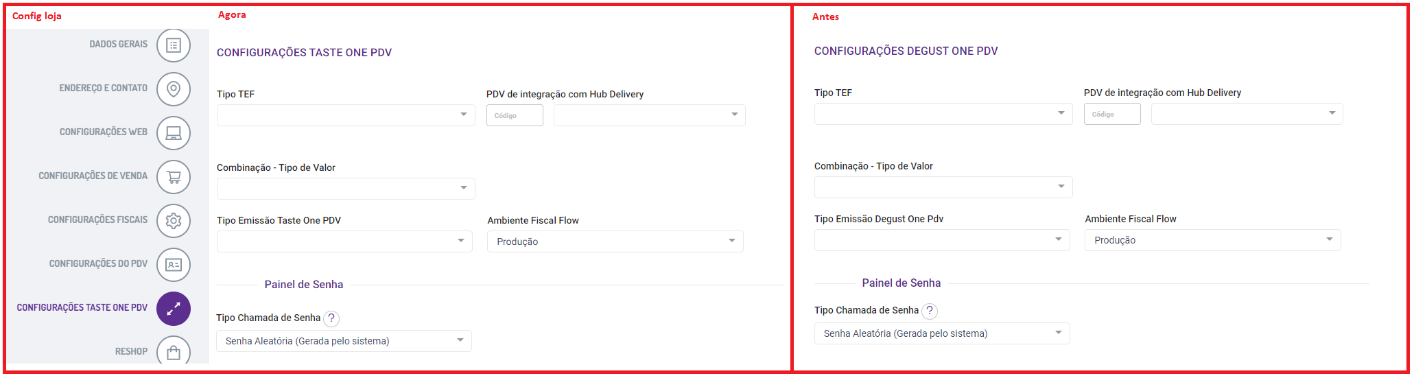Click the help icon beside Tipo Chamada de Senha in Antes
The width and height of the screenshot is (1414, 378).
click(x=929, y=311)
